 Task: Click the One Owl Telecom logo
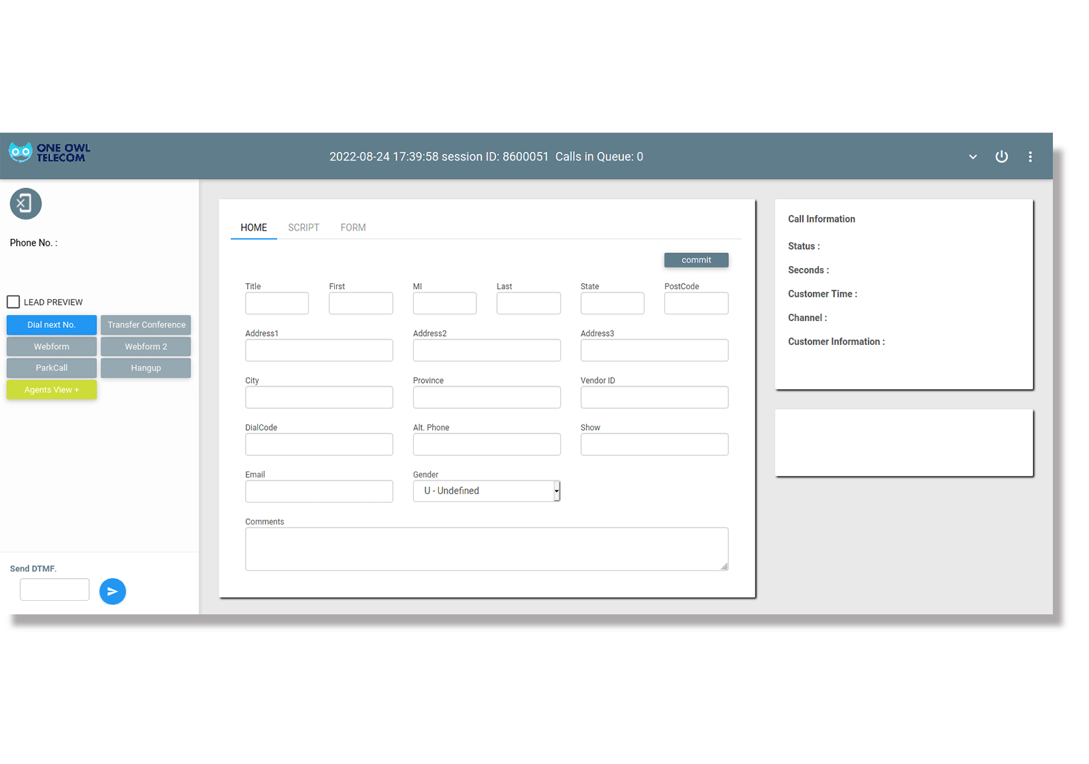pos(48,152)
